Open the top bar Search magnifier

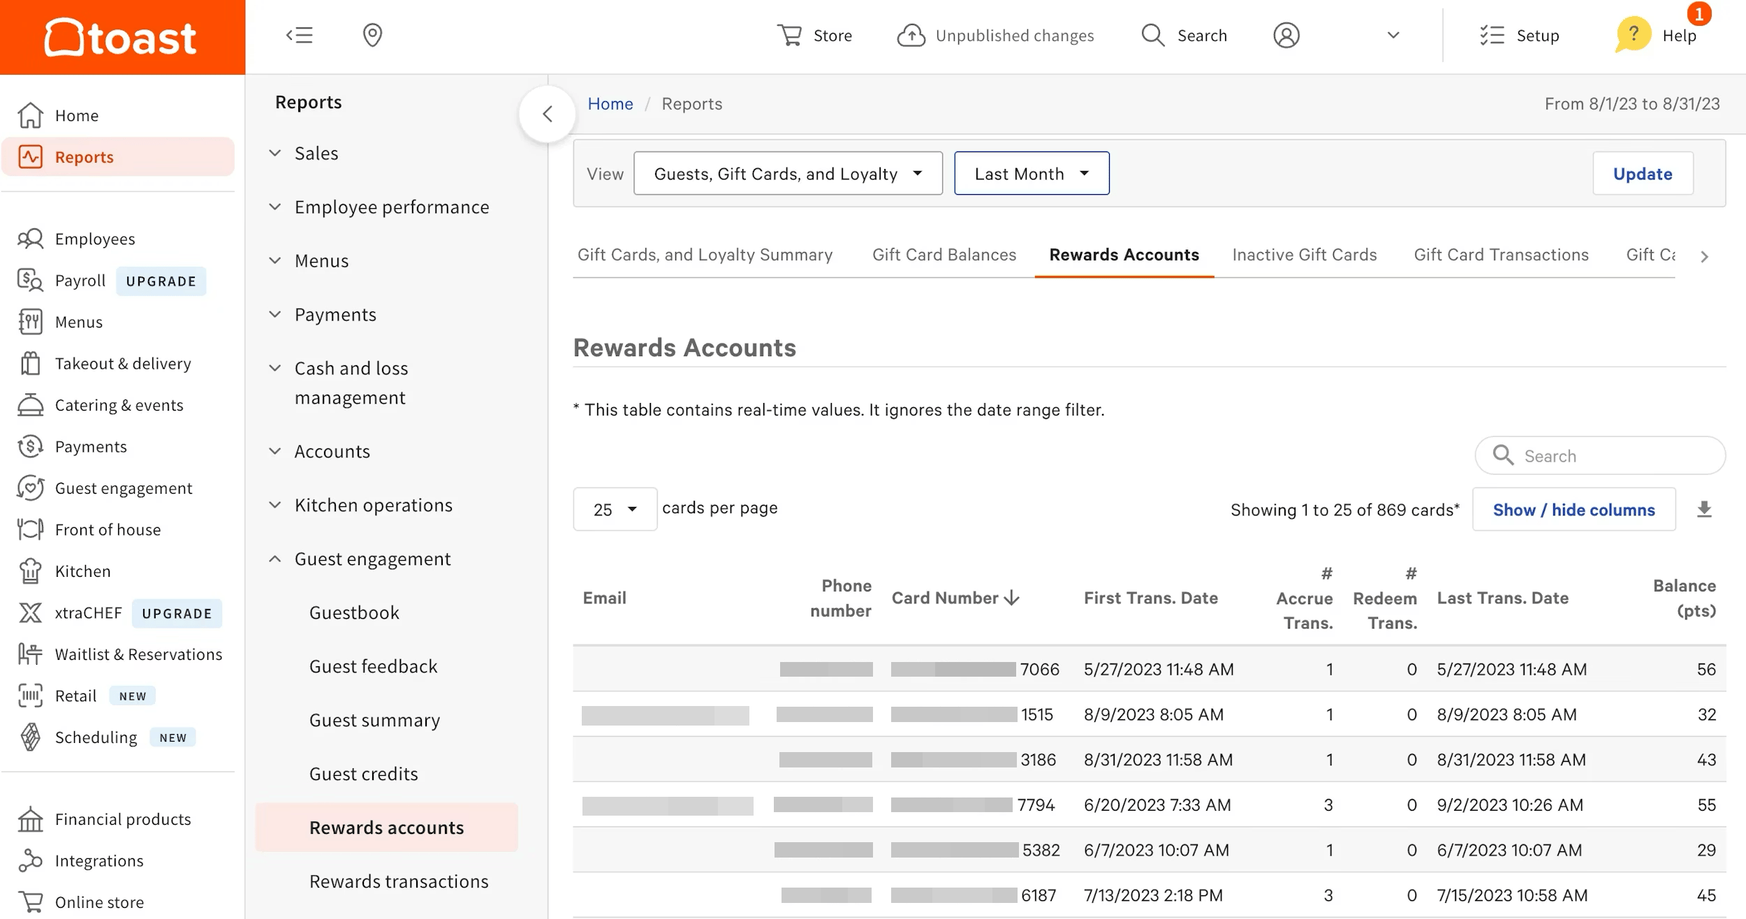tap(1153, 35)
